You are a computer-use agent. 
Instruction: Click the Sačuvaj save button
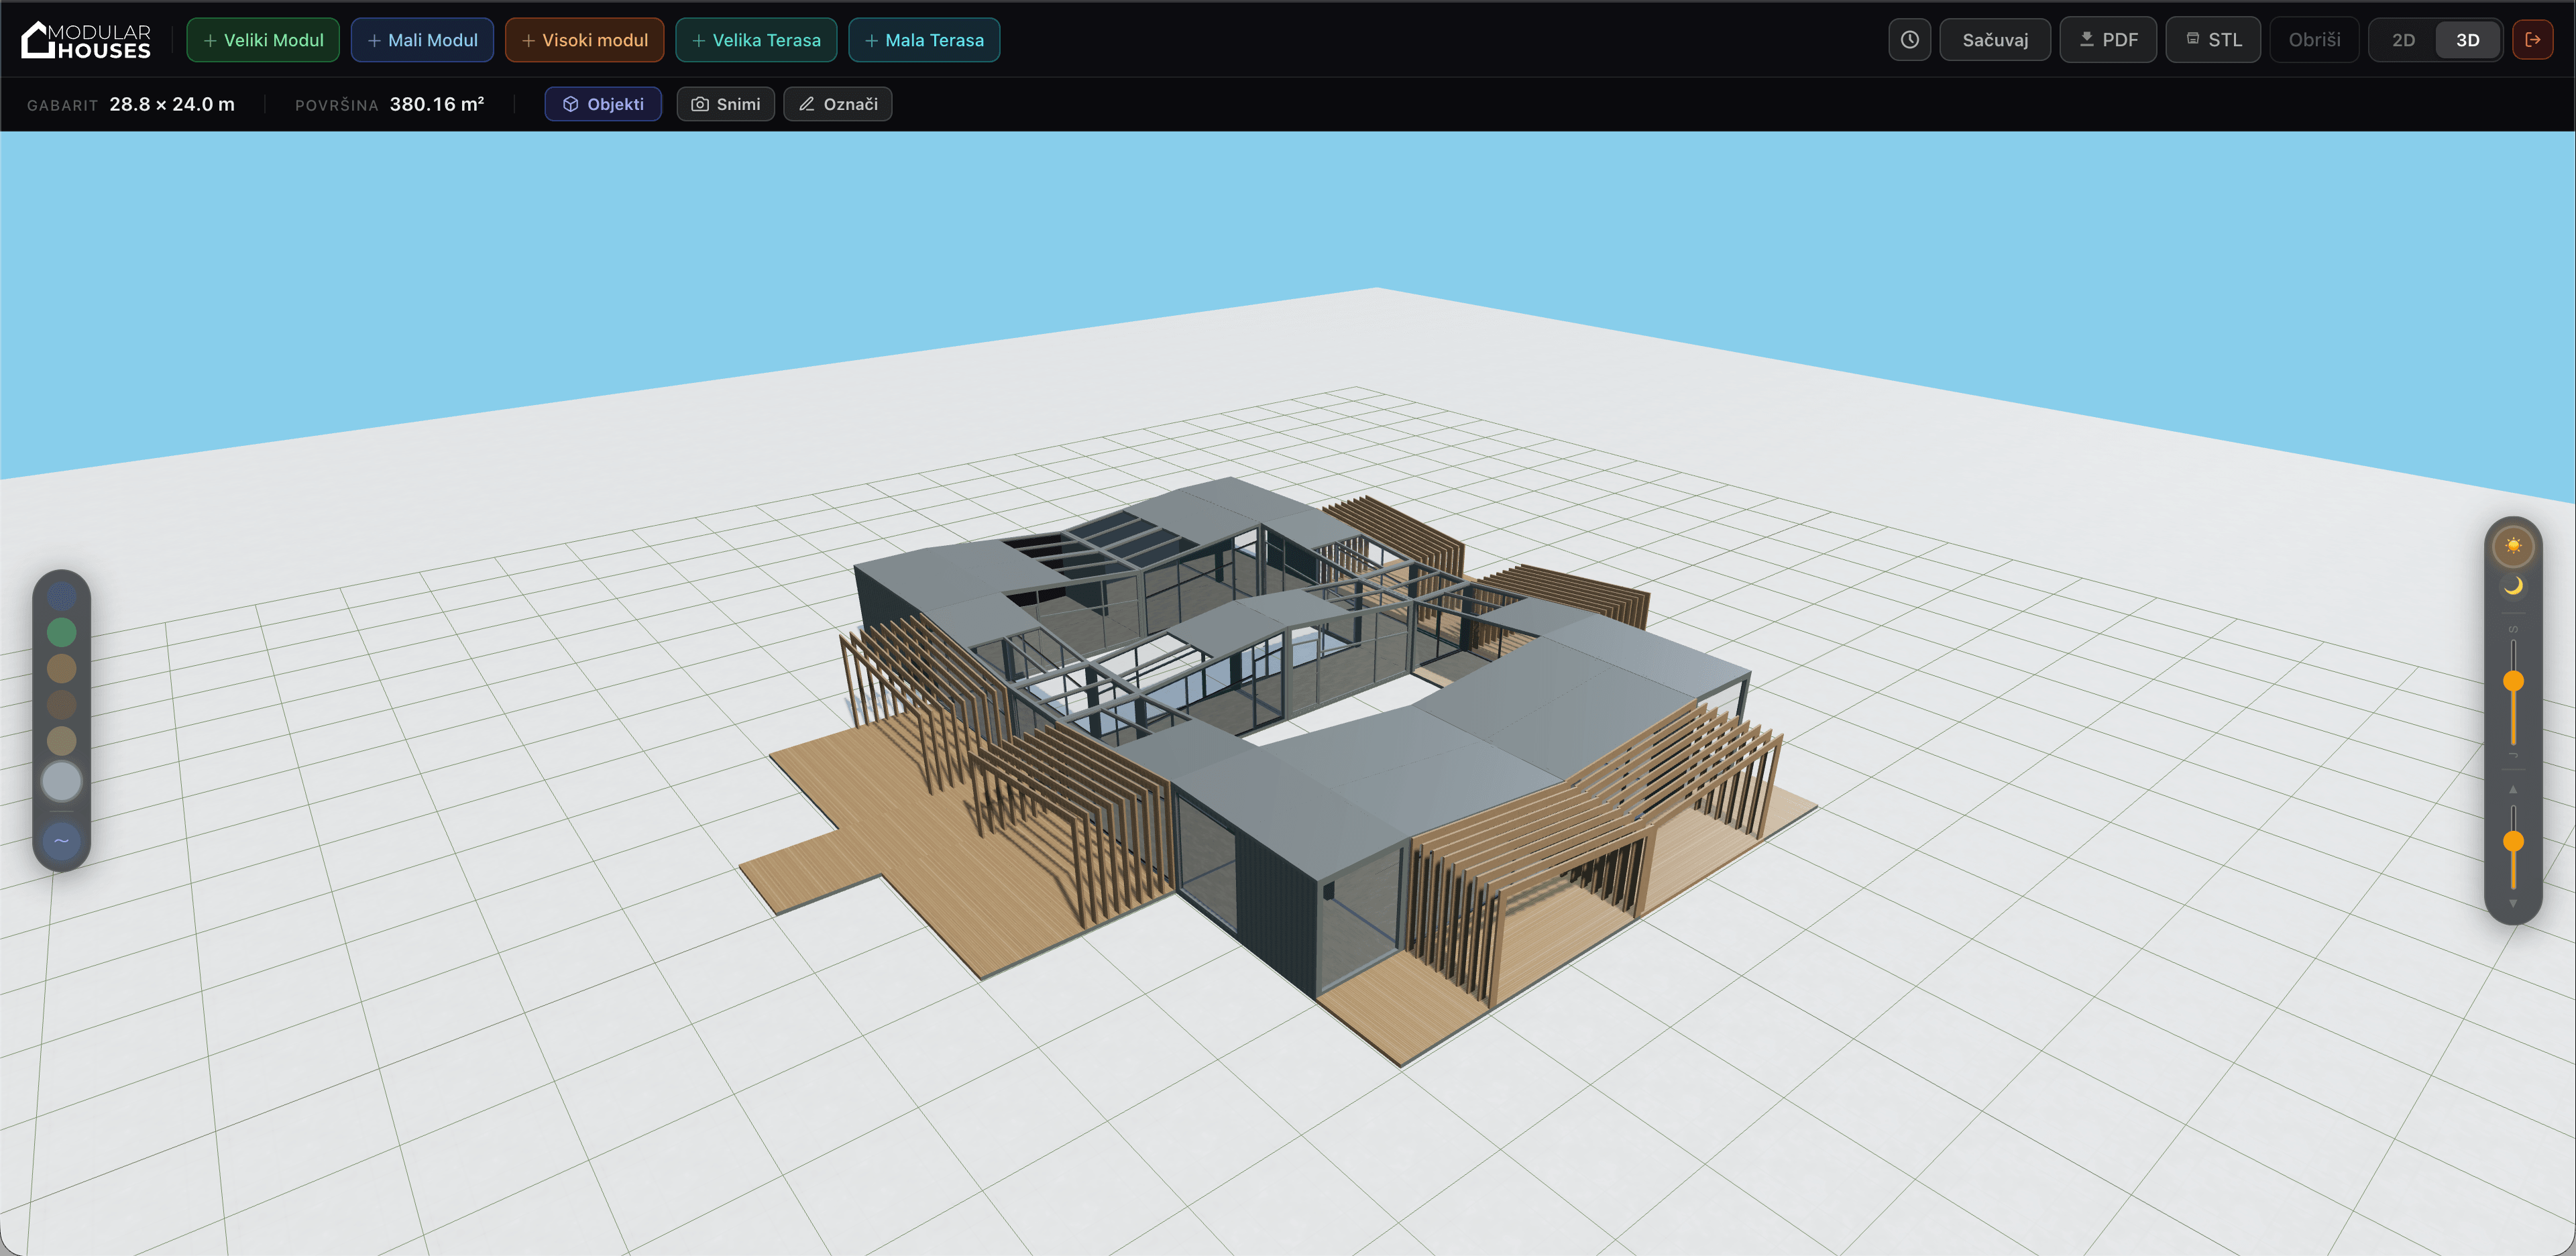click(x=1995, y=40)
